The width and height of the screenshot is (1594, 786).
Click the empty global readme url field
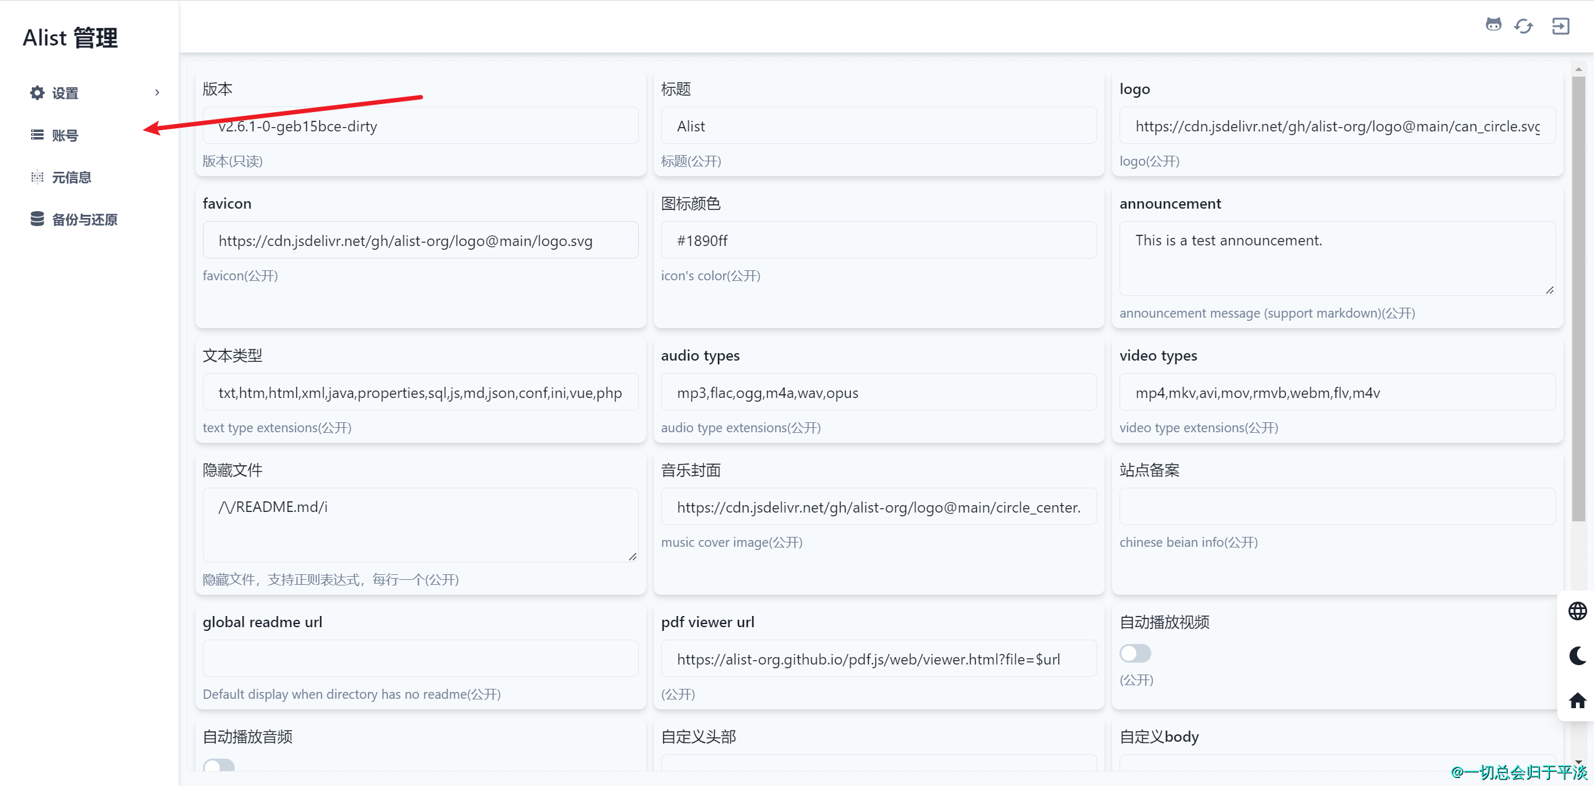click(420, 658)
